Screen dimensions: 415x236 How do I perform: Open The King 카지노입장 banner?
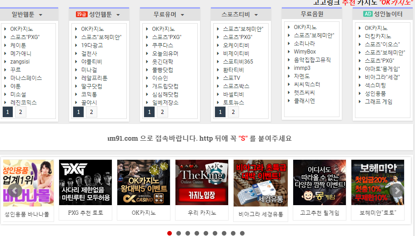coord(202,182)
